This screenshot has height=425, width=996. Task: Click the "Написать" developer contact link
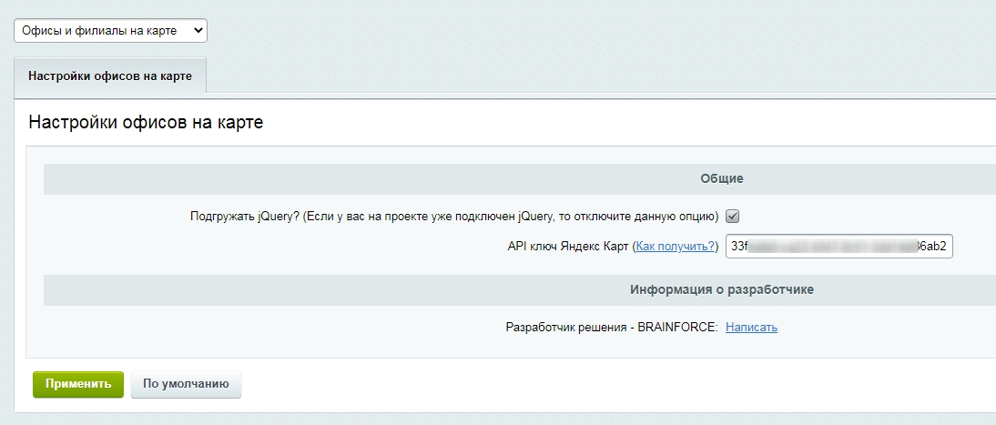click(751, 328)
